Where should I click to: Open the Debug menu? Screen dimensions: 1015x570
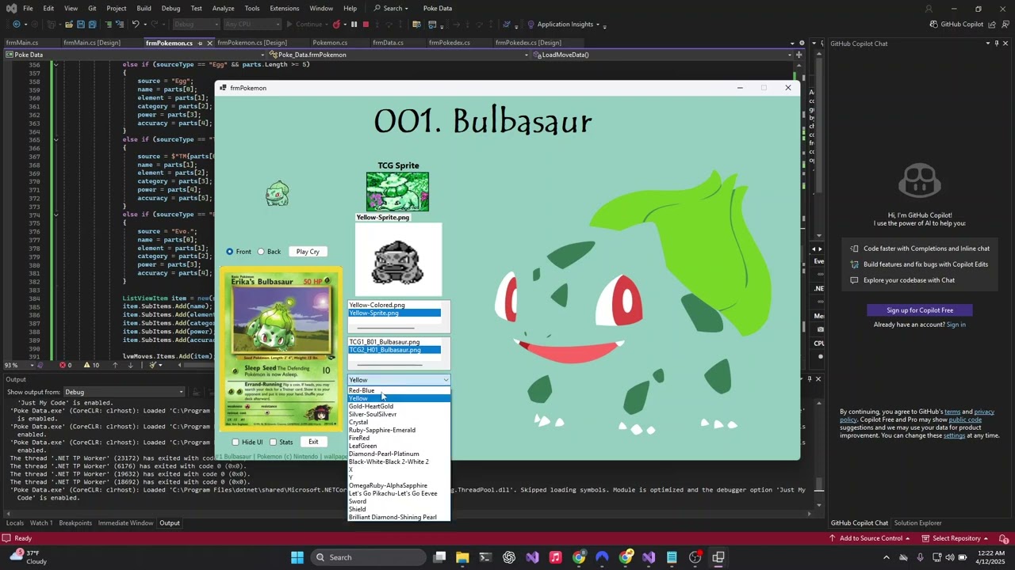click(170, 8)
